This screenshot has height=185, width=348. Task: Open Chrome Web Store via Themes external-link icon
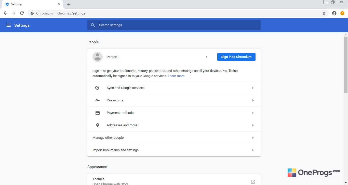tap(253, 181)
